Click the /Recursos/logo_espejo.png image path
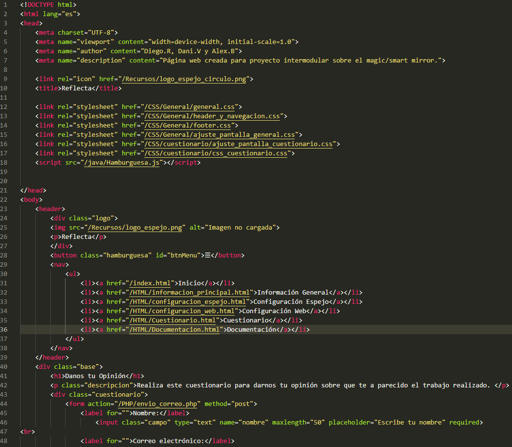Viewport: 512px width, 447px height. tap(135, 228)
